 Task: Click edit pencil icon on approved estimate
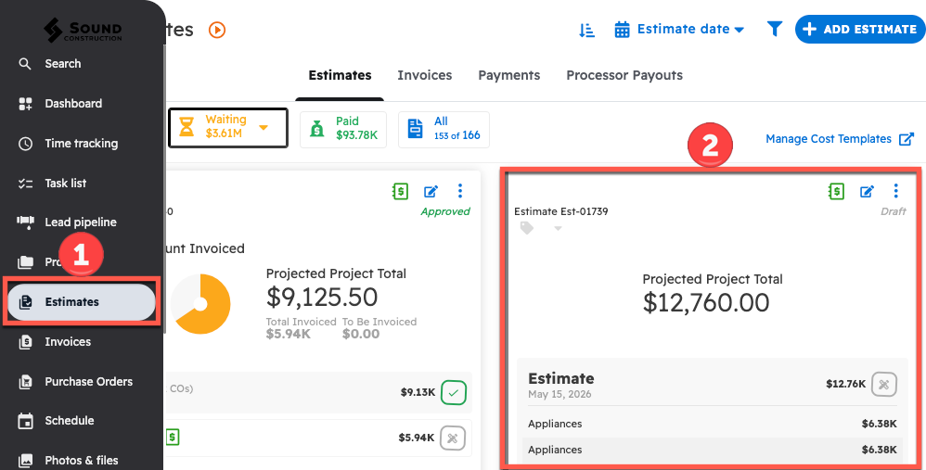[431, 192]
